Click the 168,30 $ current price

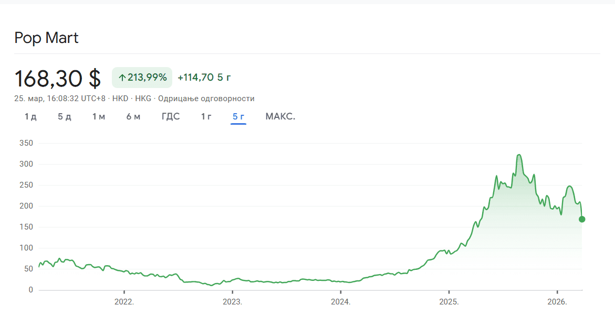point(58,79)
